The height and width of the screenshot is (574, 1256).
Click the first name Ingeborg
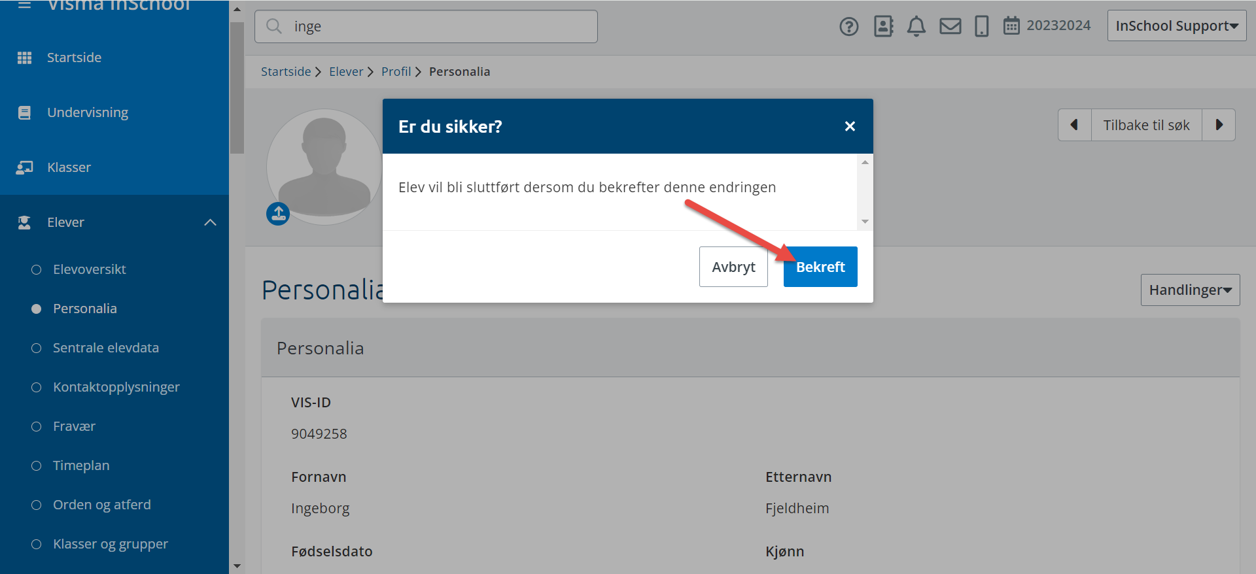click(x=321, y=508)
